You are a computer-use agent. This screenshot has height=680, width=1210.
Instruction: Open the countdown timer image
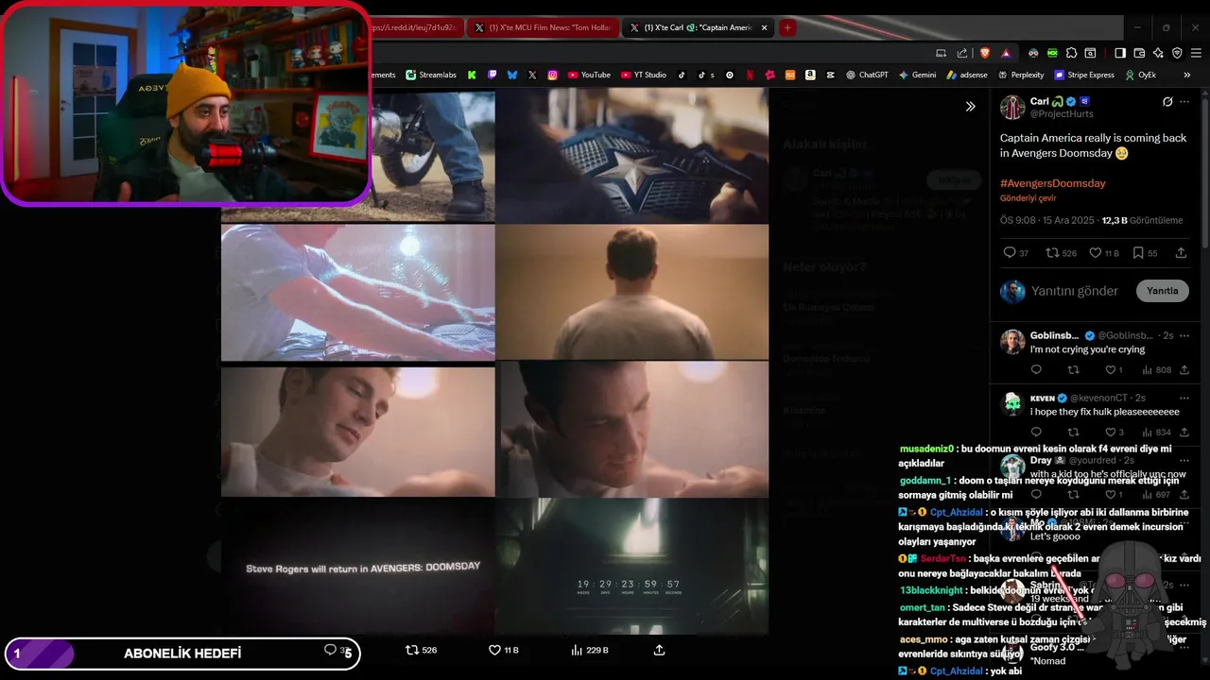click(x=631, y=567)
